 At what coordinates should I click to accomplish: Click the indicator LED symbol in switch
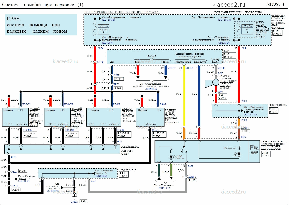pyautogui.click(x=239, y=155)
